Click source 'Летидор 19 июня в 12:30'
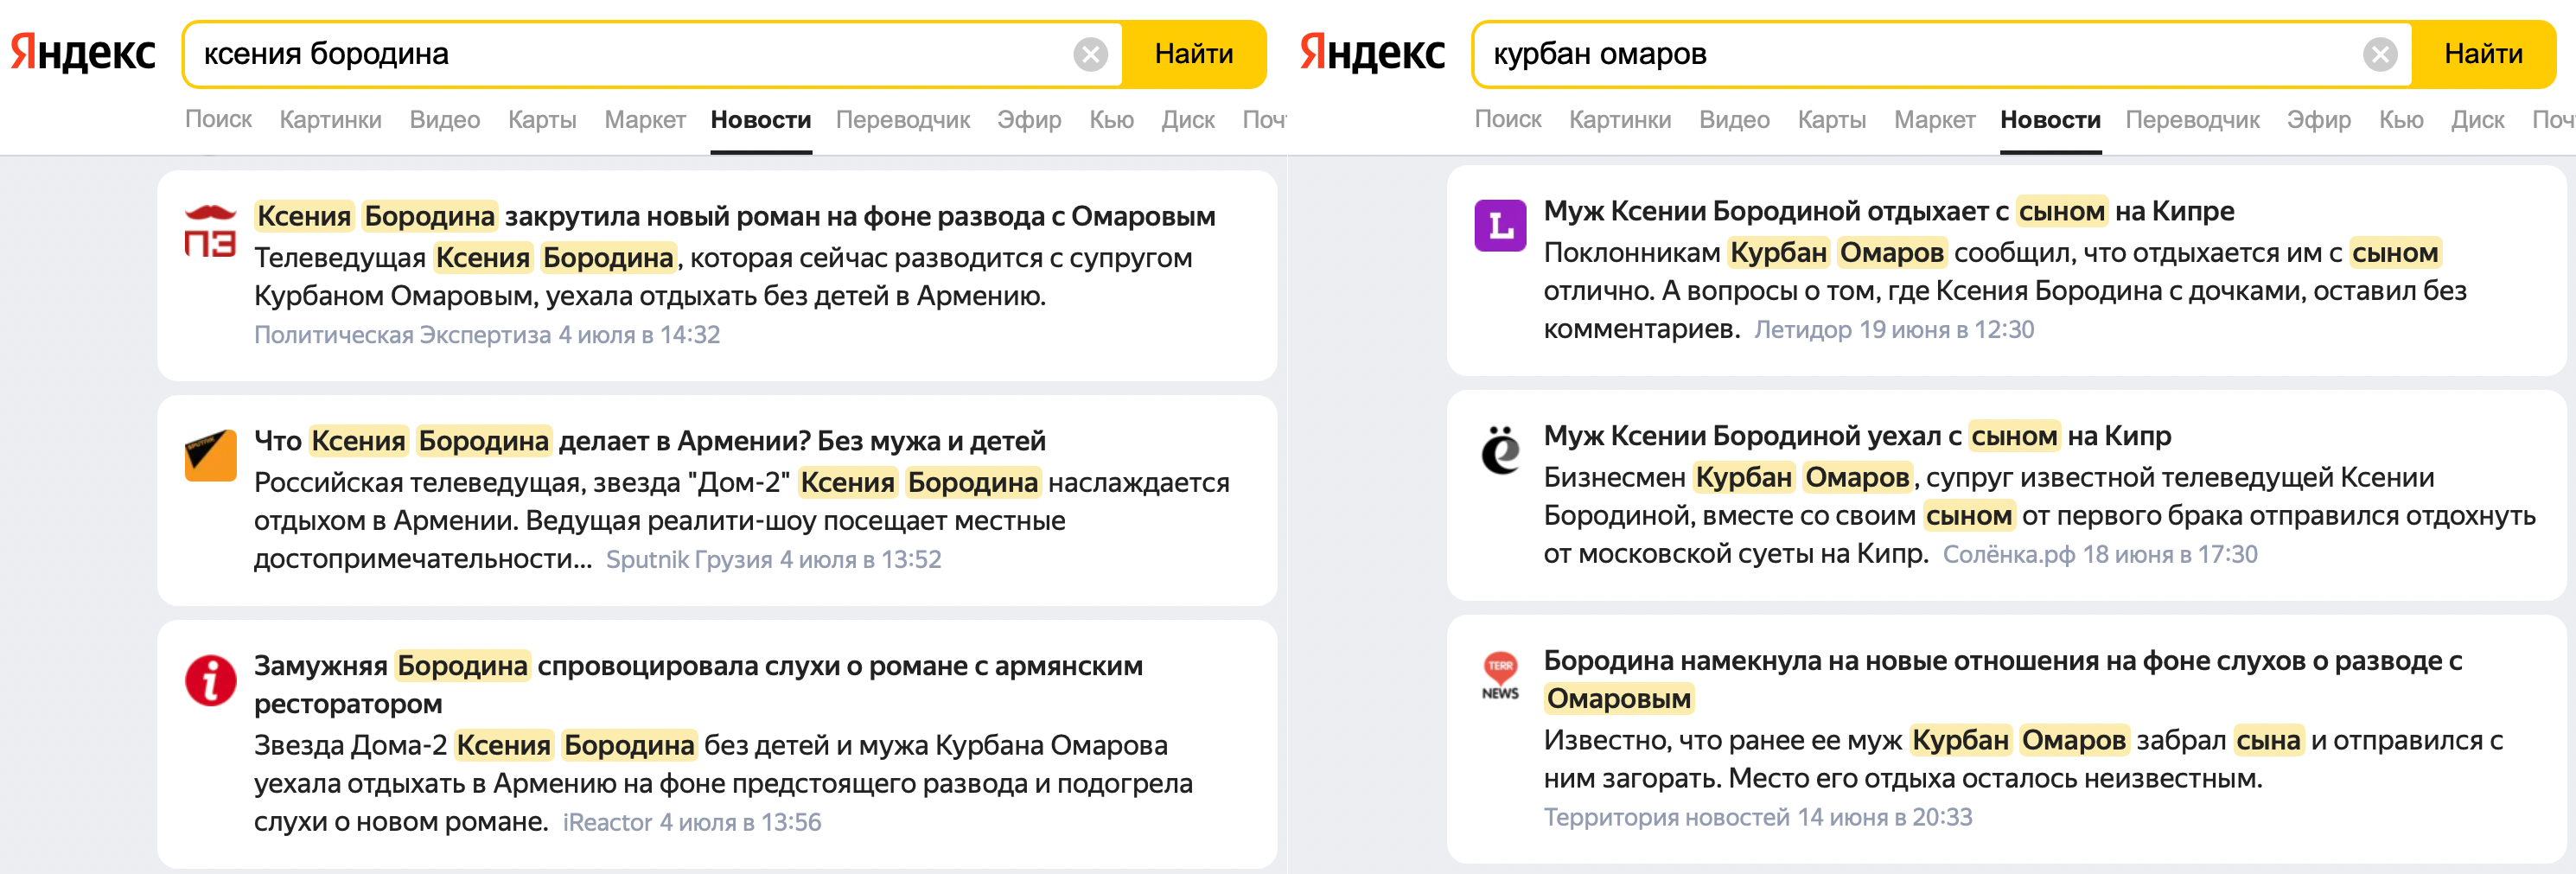Image resolution: width=2576 pixels, height=874 pixels. [x=1894, y=330]
